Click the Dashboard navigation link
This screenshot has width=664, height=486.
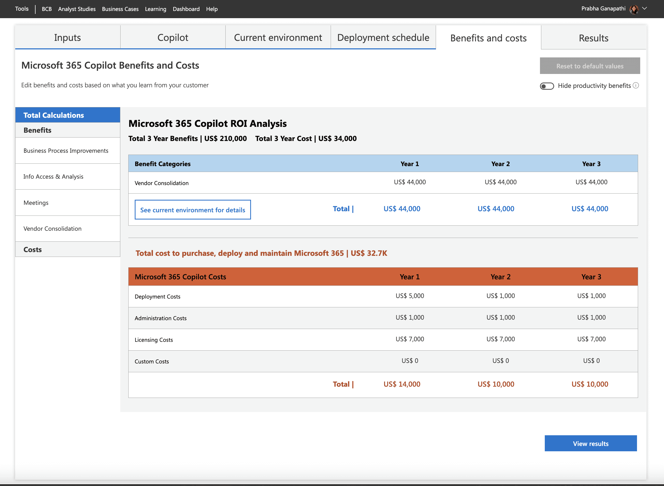pyautogui.click(x=186, y=9)
